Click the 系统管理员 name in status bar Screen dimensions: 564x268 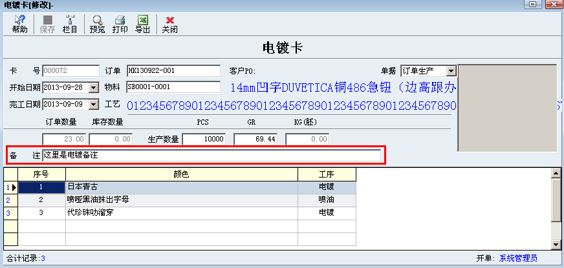coord(518,258)
